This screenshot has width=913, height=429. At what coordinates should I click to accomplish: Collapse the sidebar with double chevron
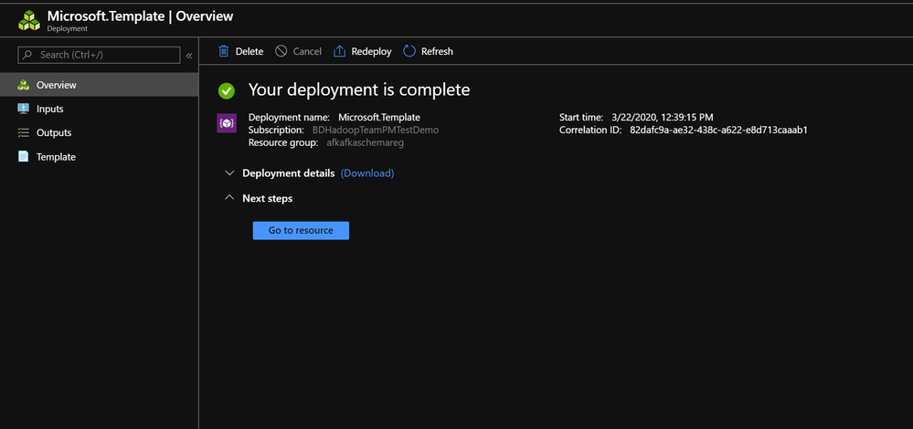(189, 56)
